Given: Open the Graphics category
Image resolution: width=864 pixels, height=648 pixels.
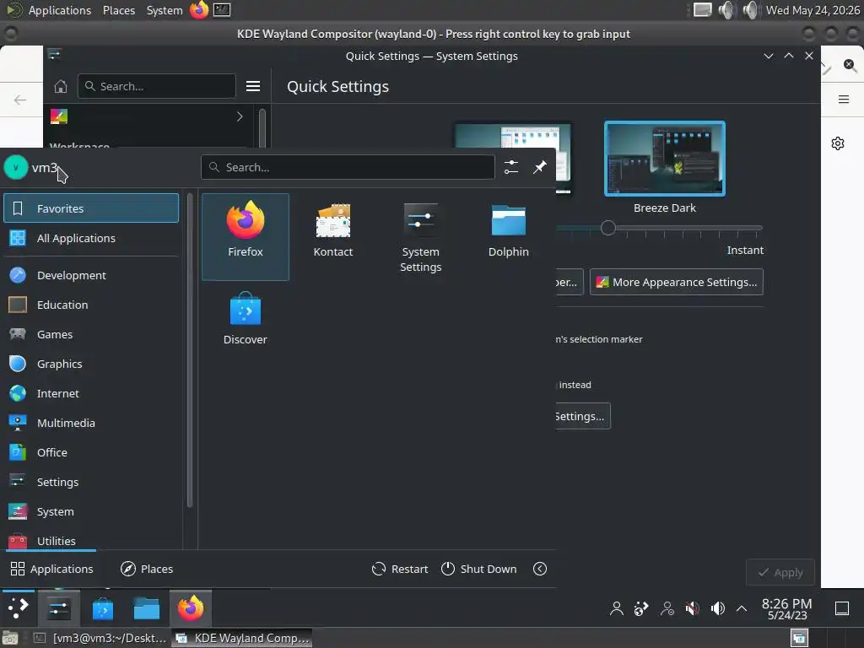Looking at the screenshot, I should coord(91,364).
